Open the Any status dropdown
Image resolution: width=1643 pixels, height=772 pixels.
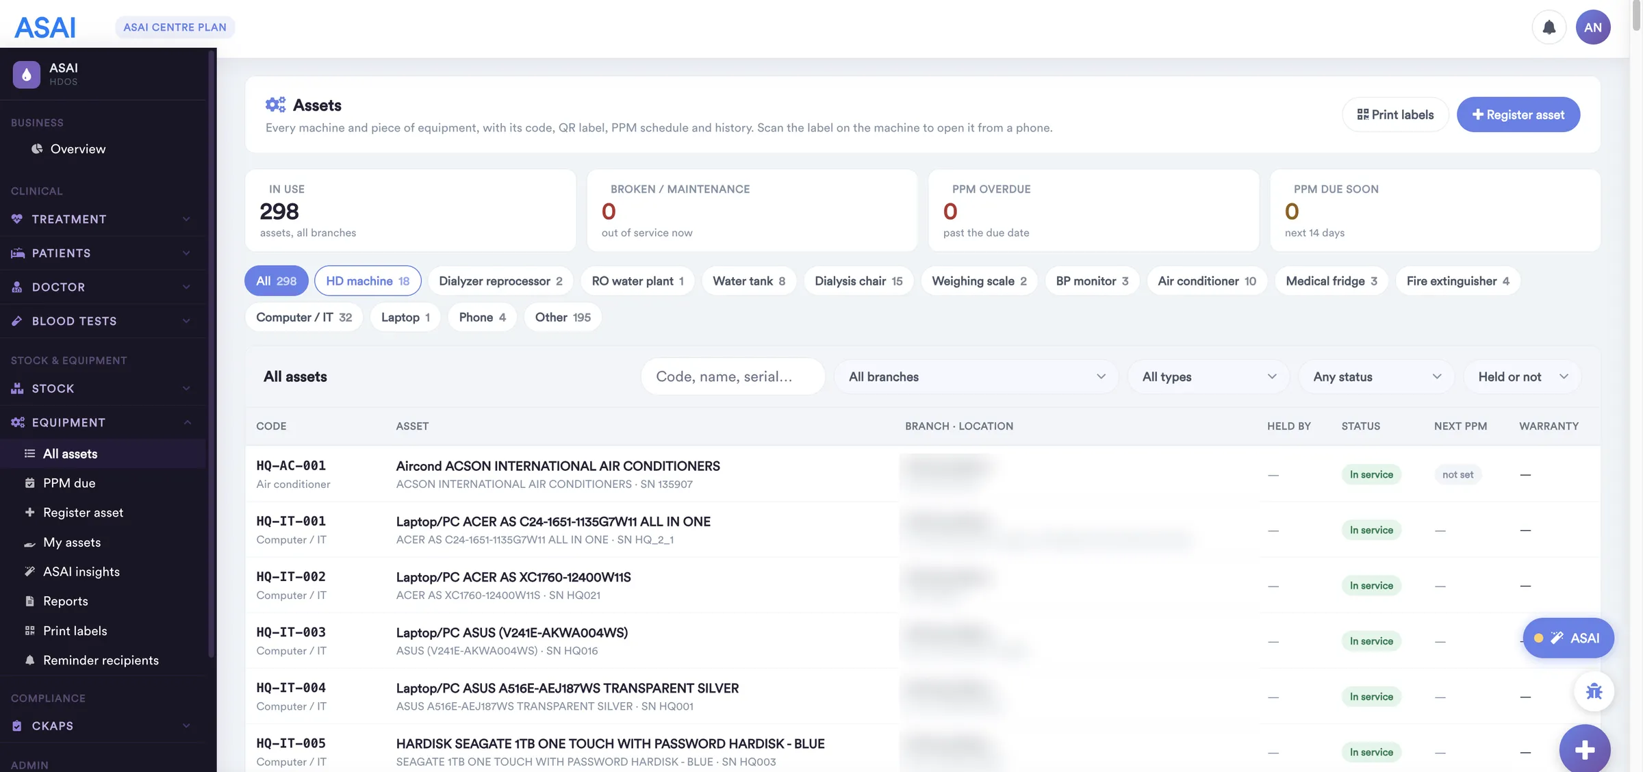(x=1377, y=376)
